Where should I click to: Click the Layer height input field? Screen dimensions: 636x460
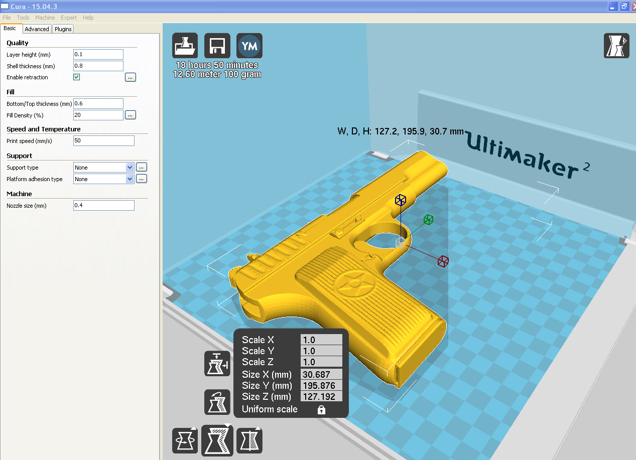98,54
